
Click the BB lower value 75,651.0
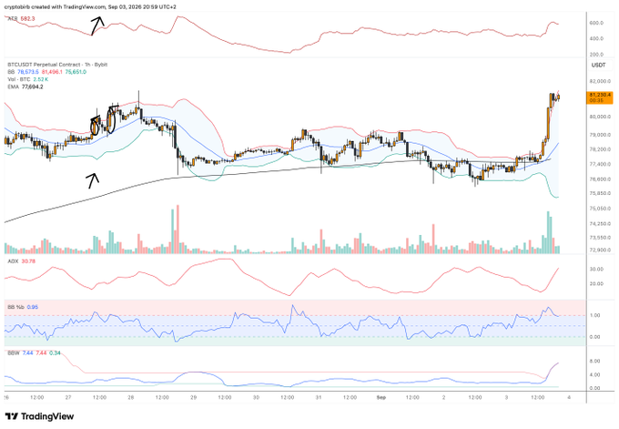76,72
